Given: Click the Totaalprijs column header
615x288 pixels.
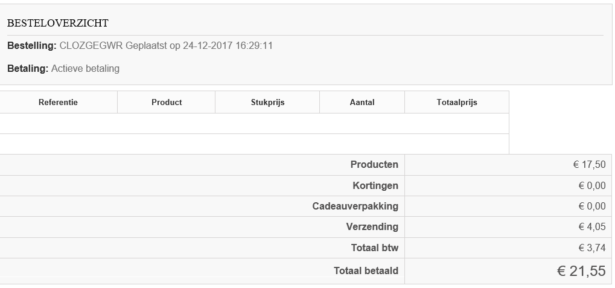Looking at the screenshot, I should (x=457, y=102).
